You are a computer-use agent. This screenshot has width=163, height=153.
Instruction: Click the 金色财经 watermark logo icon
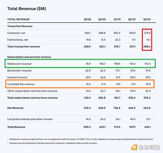point(134,147)
